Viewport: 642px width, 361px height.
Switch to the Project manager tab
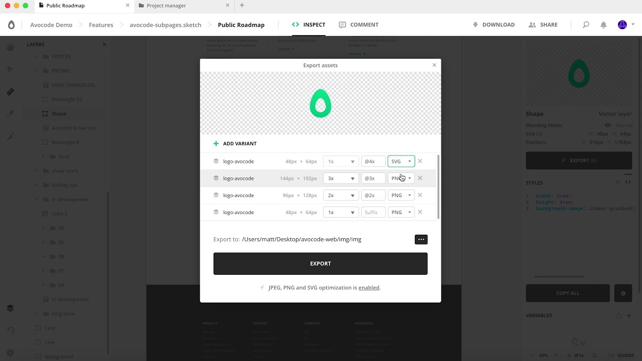pos(185,6)
